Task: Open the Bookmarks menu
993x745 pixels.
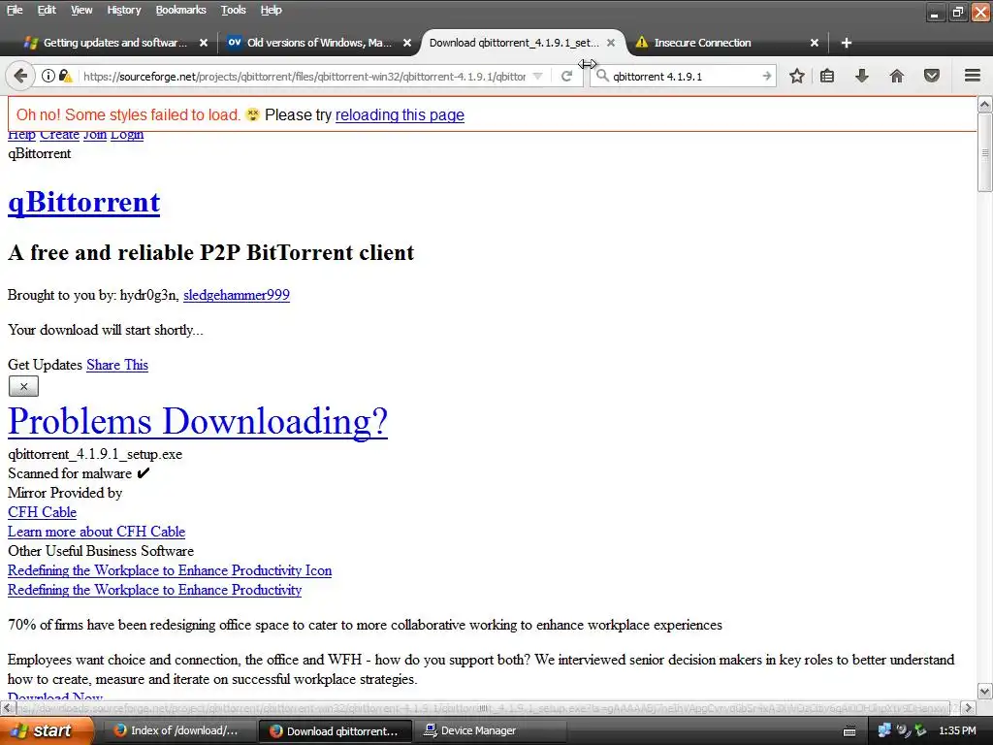Action: 180,10
